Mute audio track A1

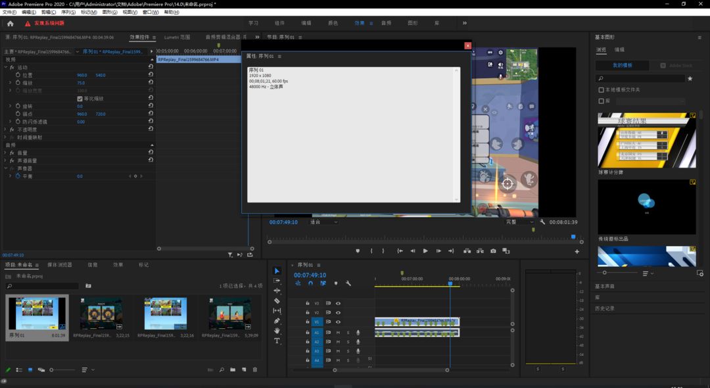point(338,332)
